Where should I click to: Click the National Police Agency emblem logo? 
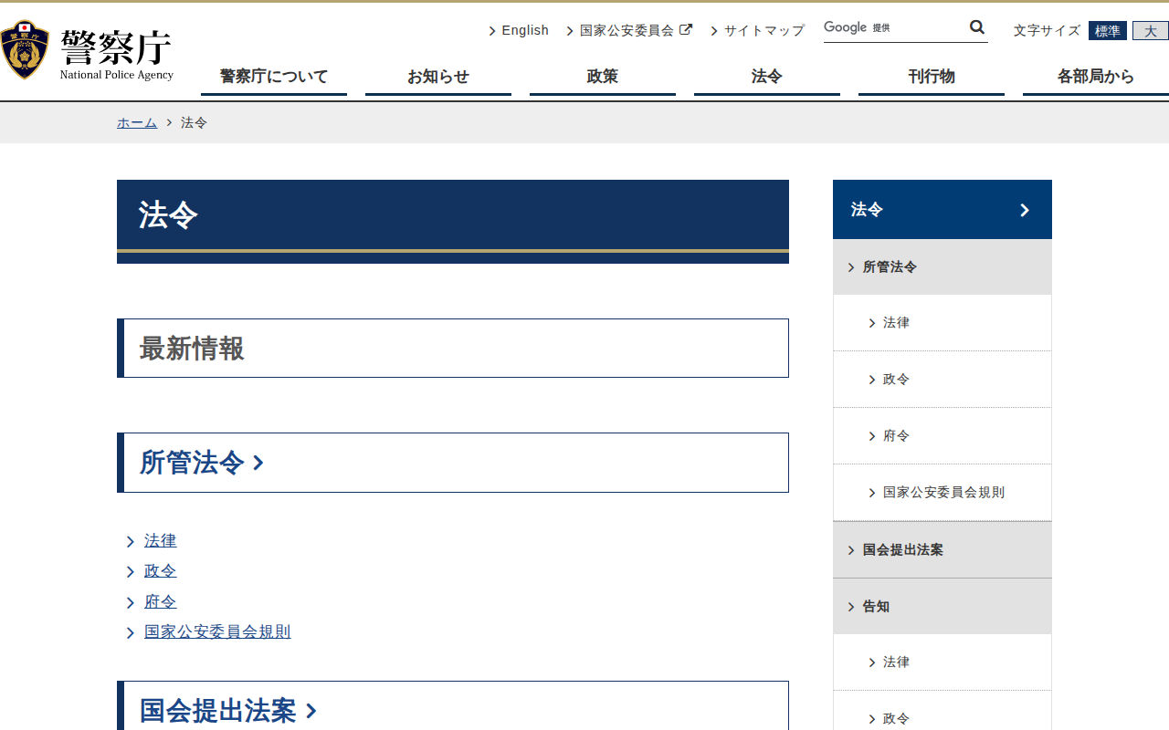(25, 51)
